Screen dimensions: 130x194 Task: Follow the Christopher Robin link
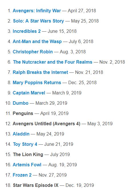point(33,52)
